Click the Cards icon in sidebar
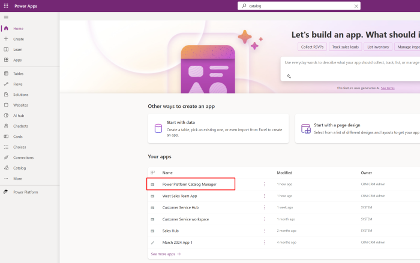420x263 pixels. [x=6, y=136]
